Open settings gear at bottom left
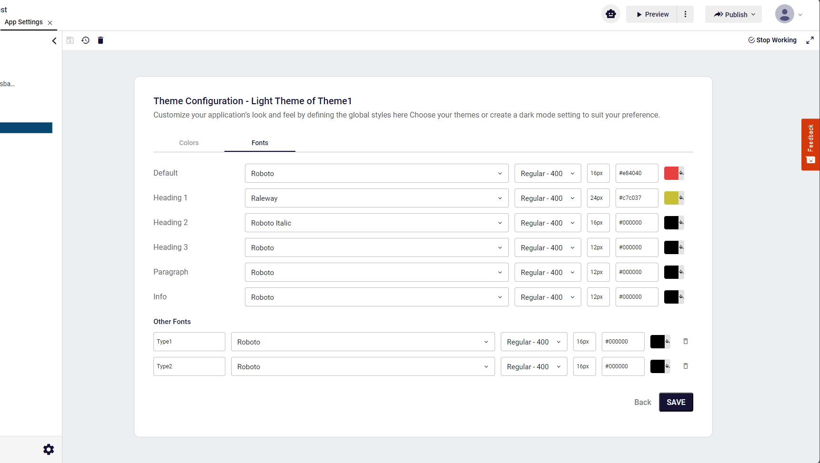This screenshot has width=820, height=463. point(49,449)
